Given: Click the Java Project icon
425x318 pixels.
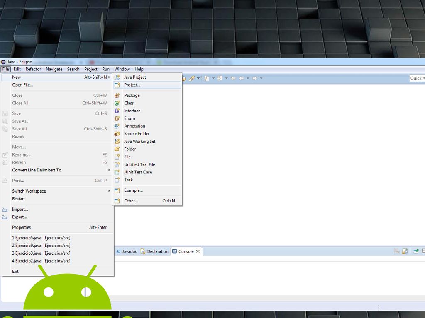Looking at the screenshot, I should [117, 77].
